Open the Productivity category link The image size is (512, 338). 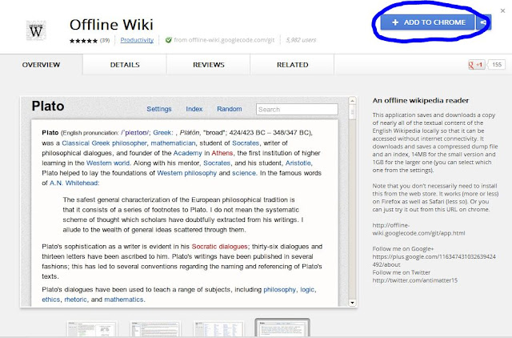click(137, 40)
